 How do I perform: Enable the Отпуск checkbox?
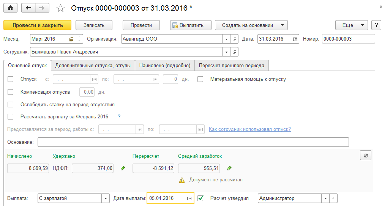click(11, 79)
